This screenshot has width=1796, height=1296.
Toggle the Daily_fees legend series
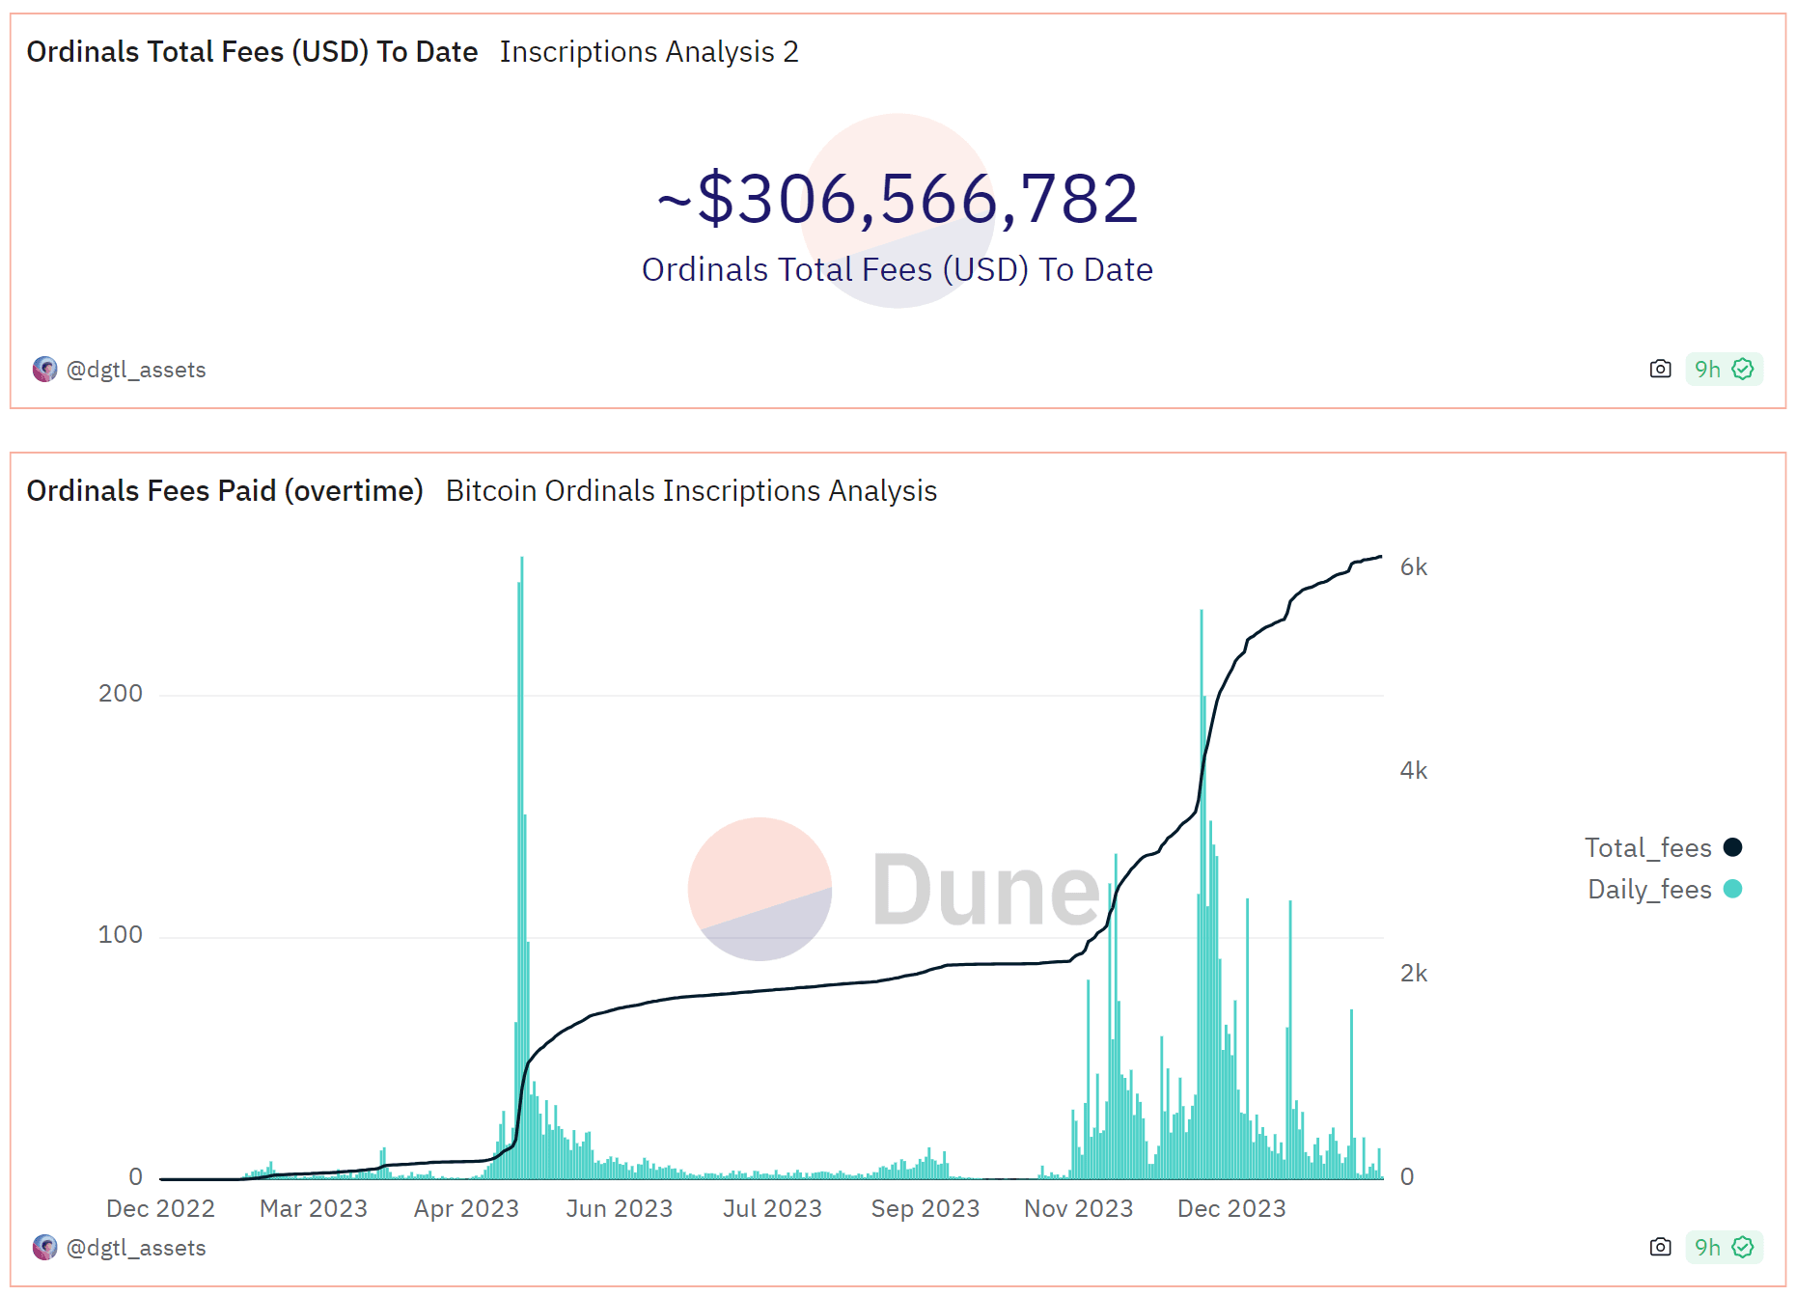tap(1649, 889)
